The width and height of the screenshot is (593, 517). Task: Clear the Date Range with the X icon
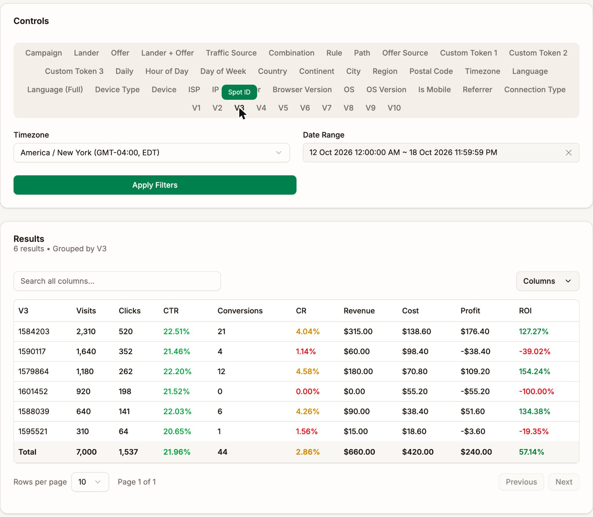tap(568, 153)
